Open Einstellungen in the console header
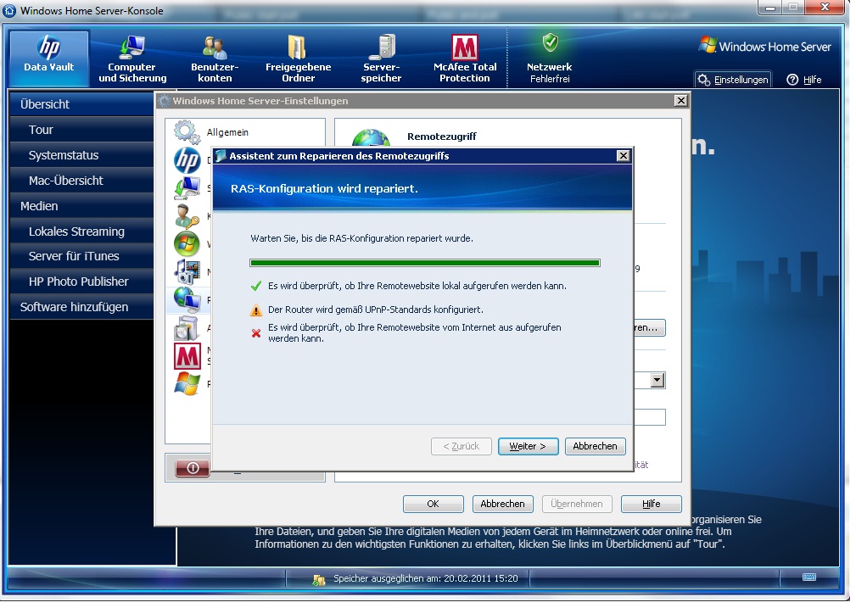Viewport: 856px width, 608px height. [733, 80]
